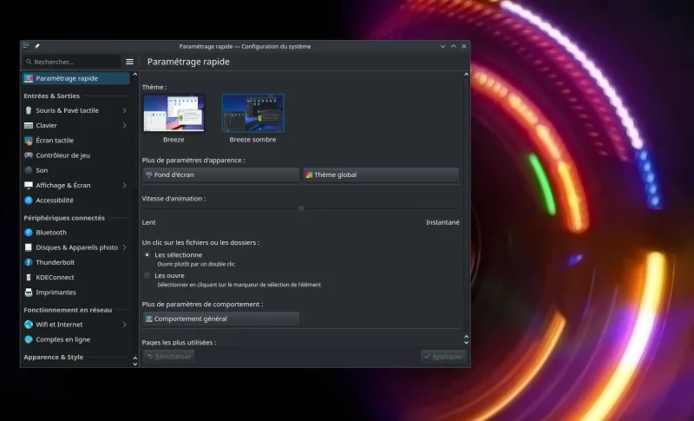This screenshot has width=694, height=421.
Task: Click the Accessibilité icon
Action: pos(29,201)
